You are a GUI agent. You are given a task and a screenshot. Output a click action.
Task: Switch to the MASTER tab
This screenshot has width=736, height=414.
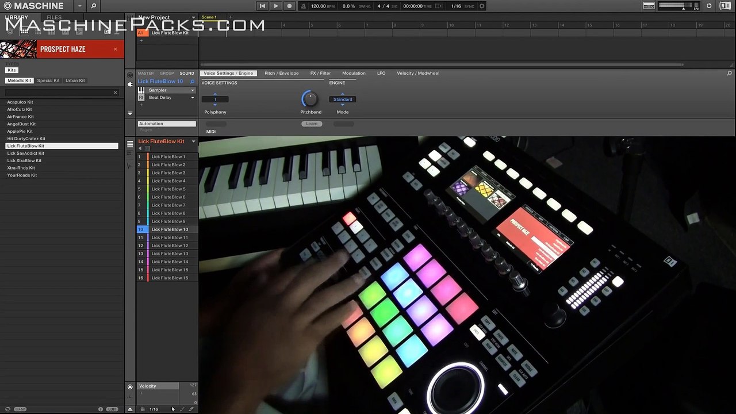(x=145, y=74)
